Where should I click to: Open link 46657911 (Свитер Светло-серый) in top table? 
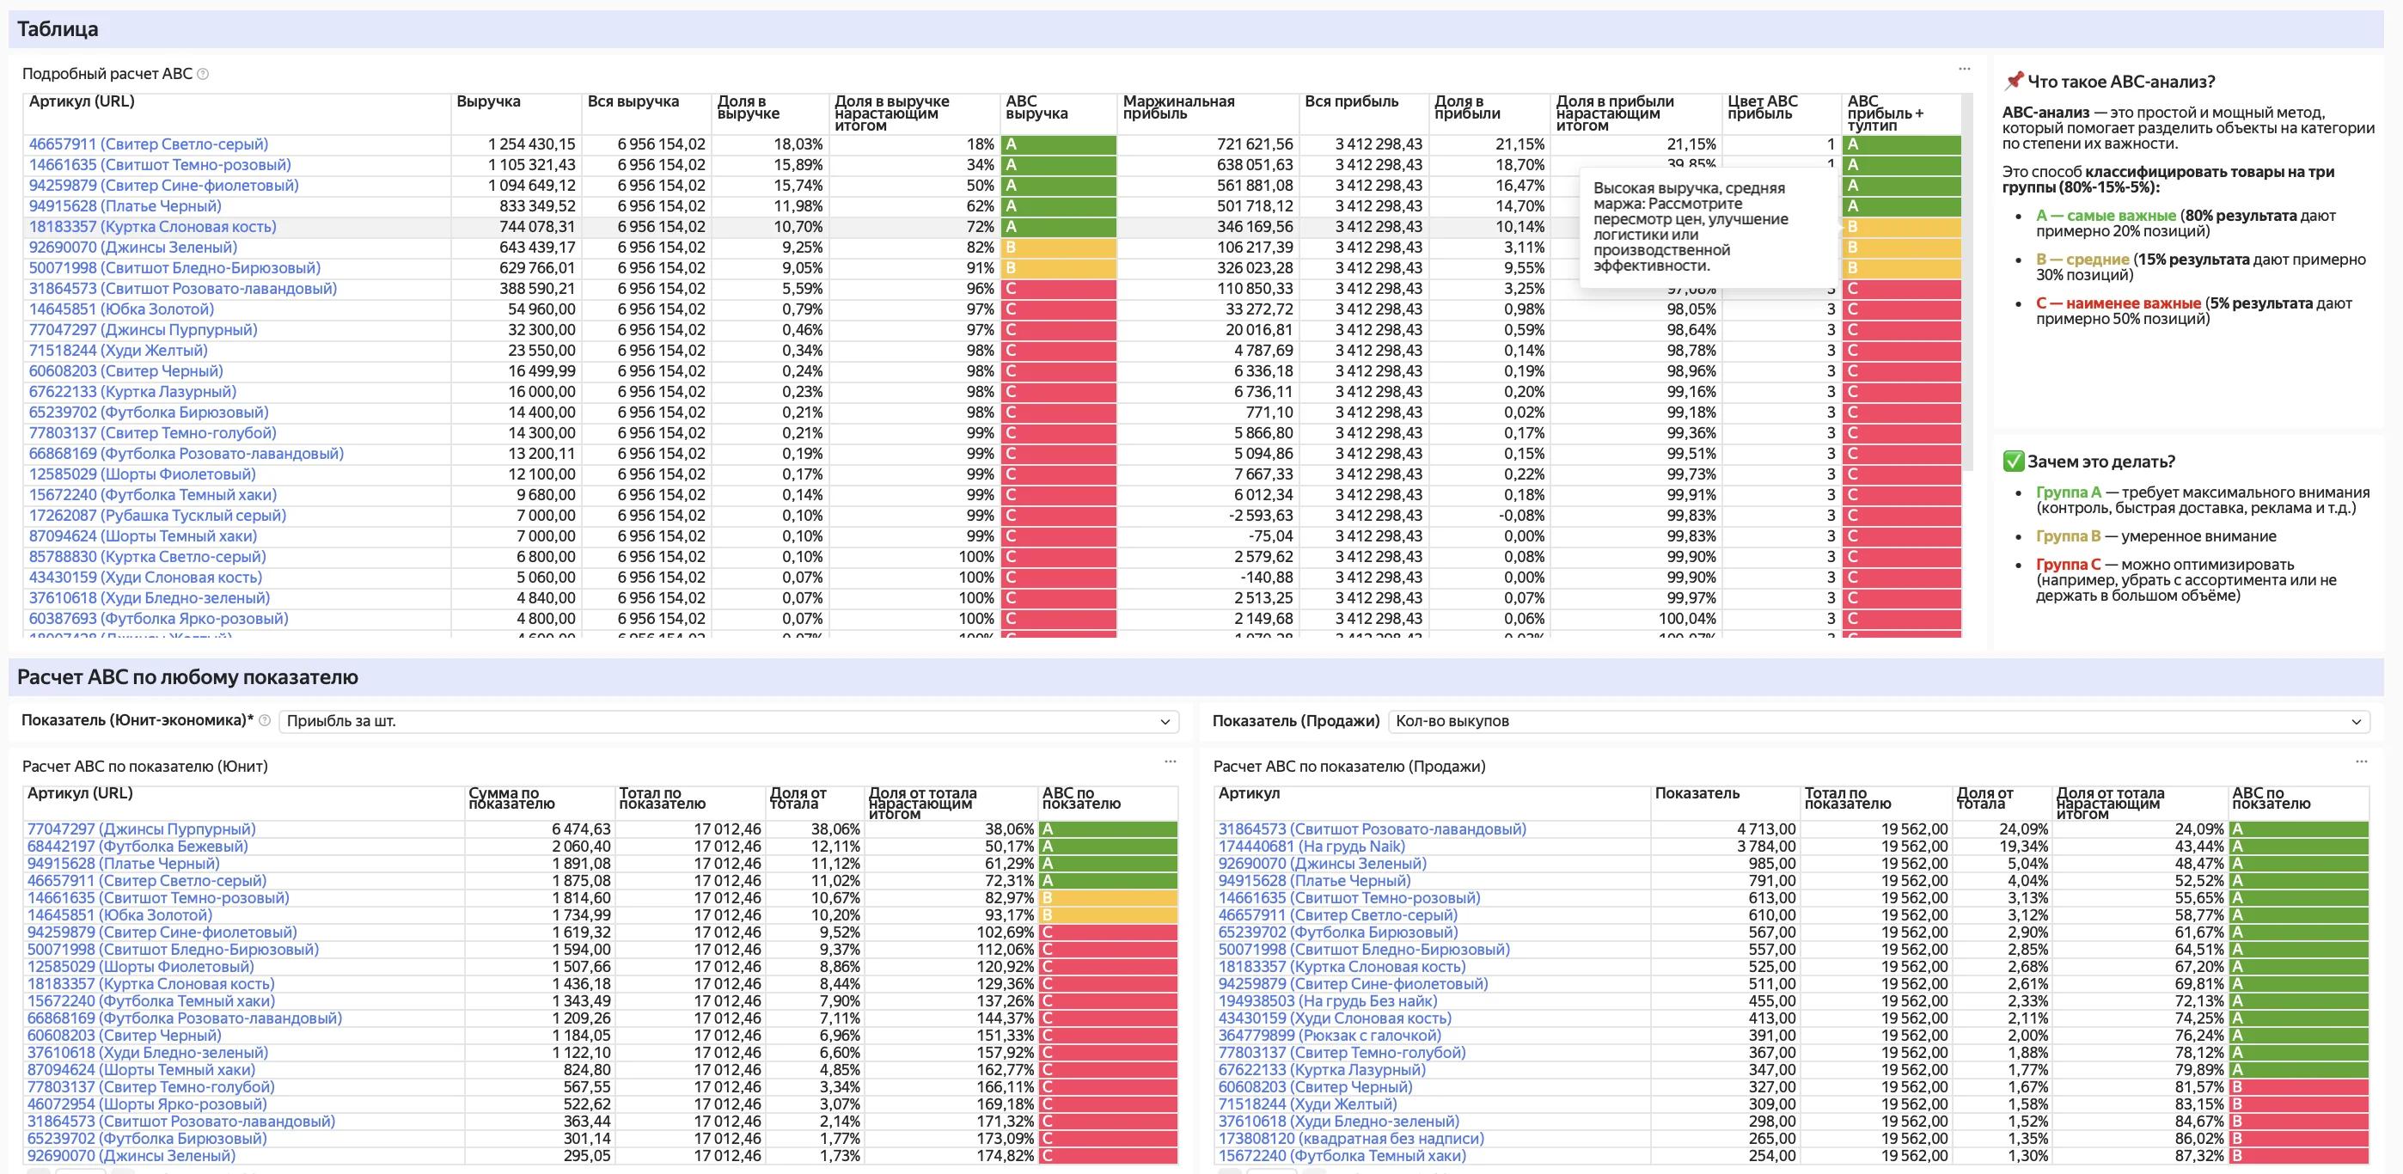(149, 144)
